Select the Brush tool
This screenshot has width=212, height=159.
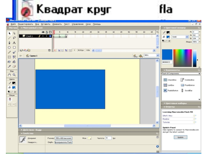14,52
